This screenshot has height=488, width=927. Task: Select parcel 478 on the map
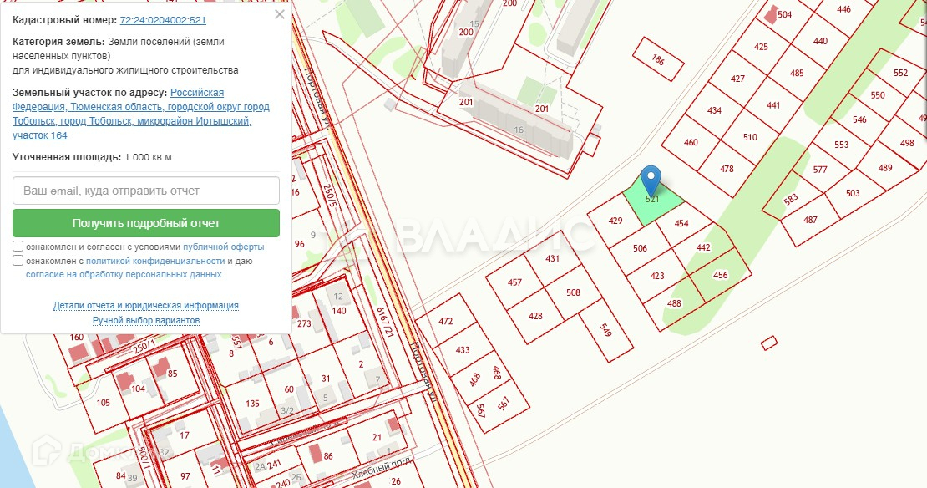coord(727,169)
